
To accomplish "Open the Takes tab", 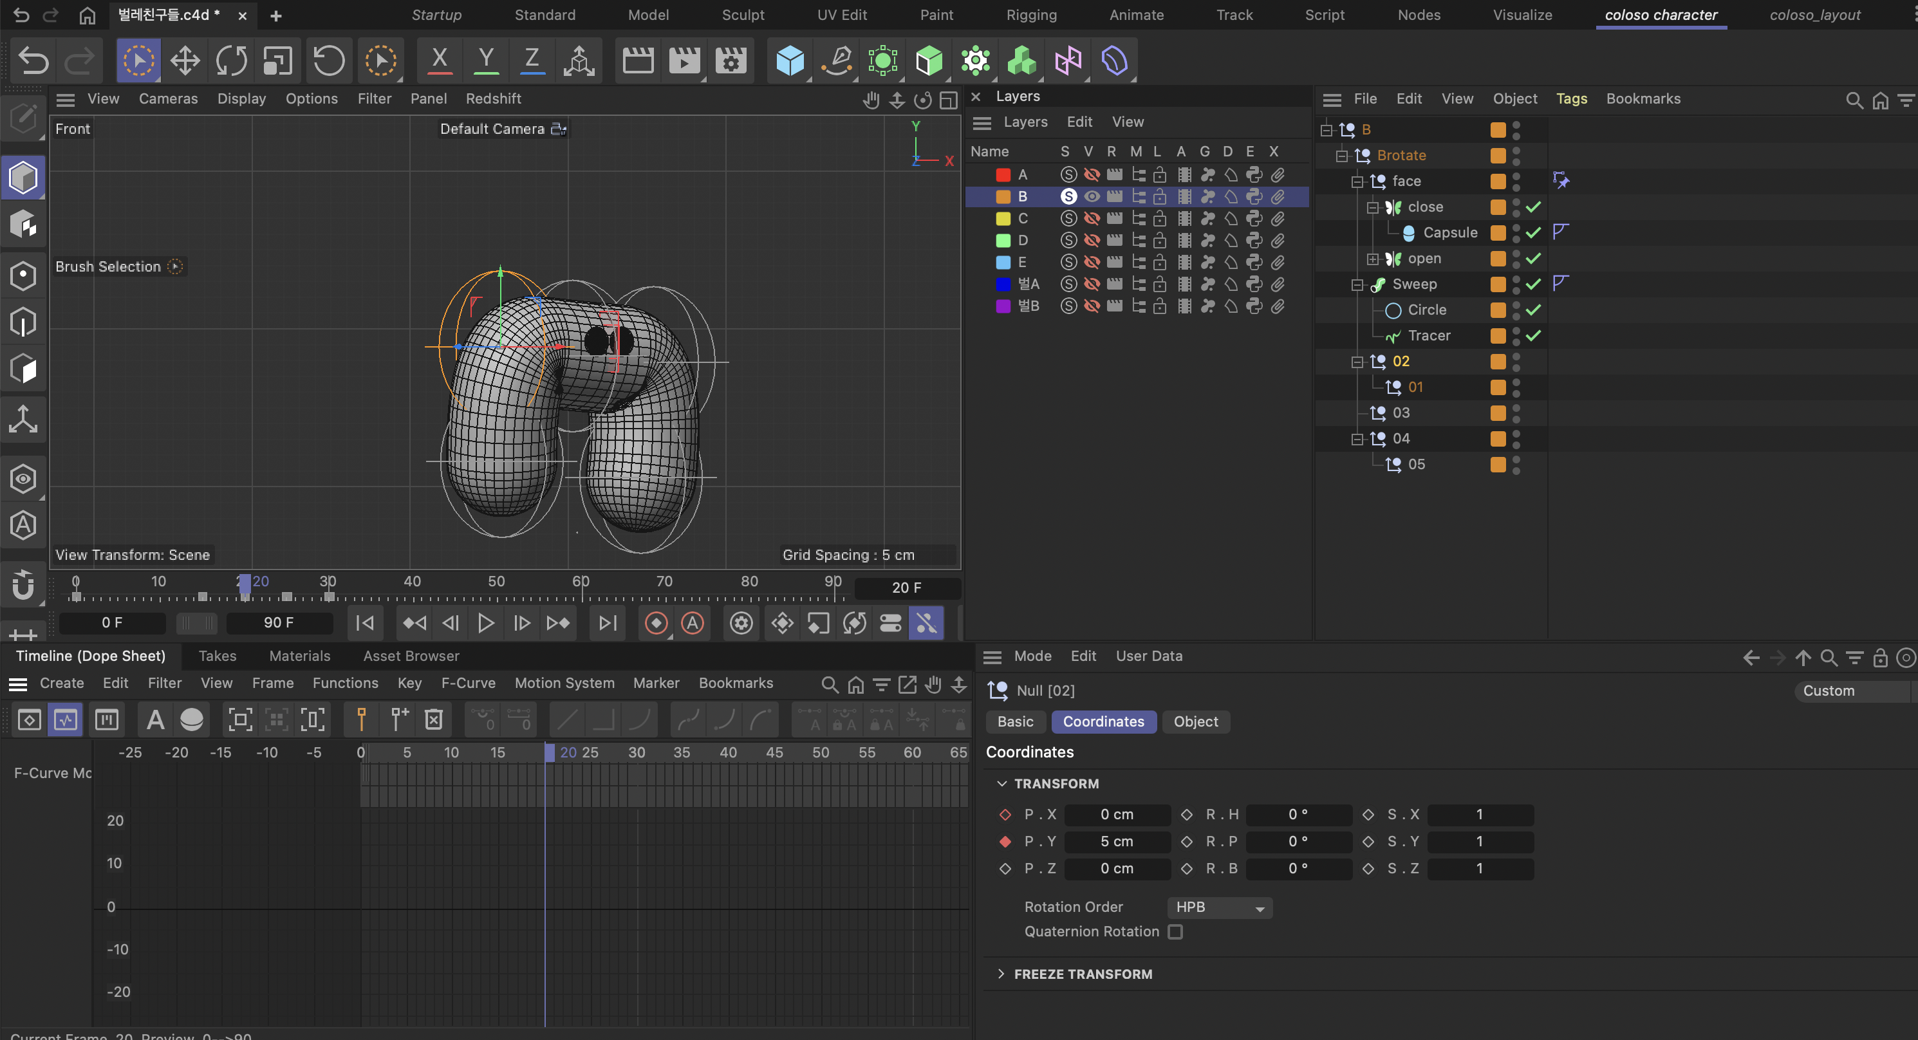I will tap(218, 656).
